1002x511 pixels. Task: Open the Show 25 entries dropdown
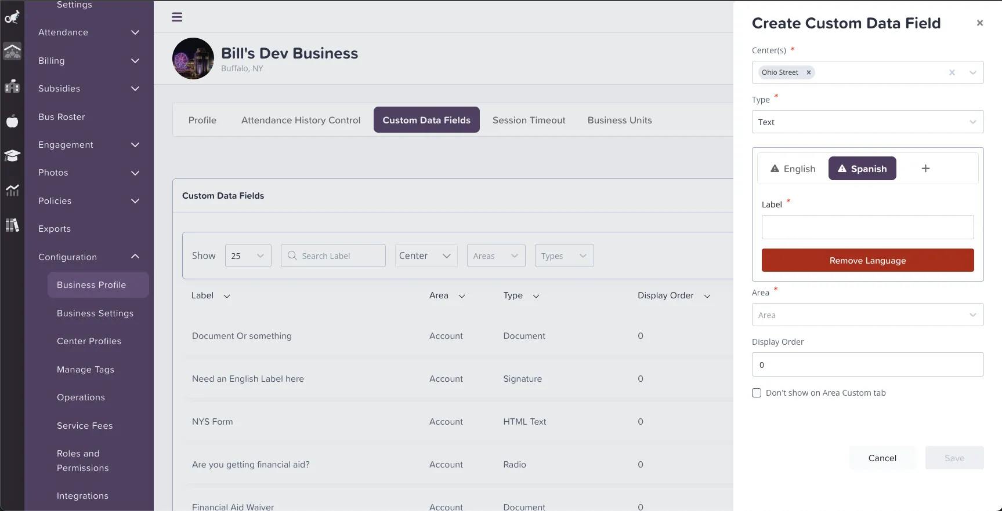(x=248, y=256)
